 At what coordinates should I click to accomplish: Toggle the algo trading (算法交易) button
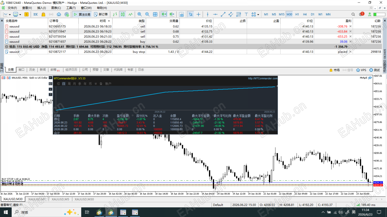82,14
